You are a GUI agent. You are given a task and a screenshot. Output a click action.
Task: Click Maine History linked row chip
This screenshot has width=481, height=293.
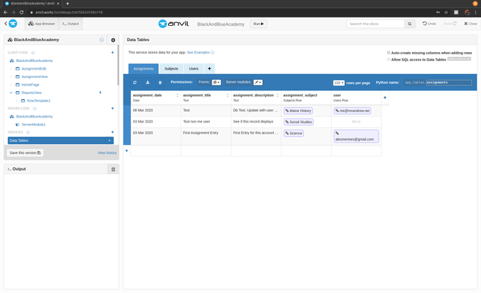pos(298,111)
